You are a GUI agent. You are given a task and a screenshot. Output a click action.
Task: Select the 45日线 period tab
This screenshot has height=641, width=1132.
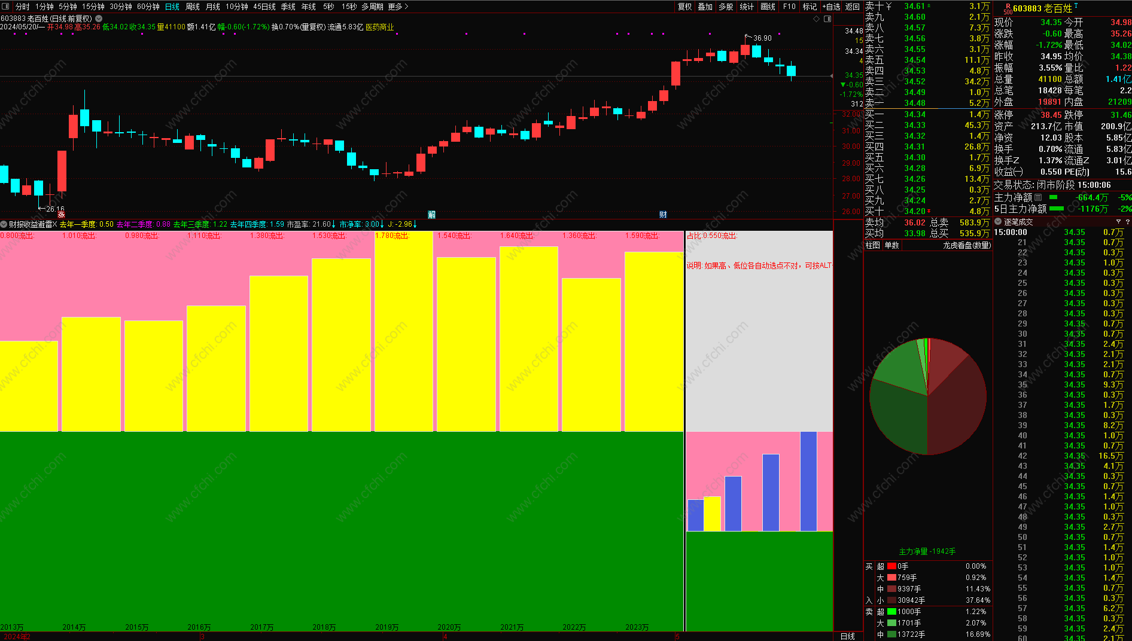pos(264,7)
